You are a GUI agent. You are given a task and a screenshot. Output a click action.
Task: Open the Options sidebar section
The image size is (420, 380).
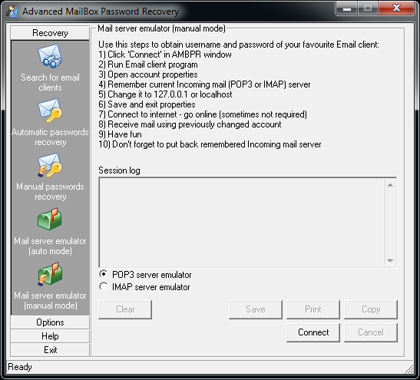pyautogui.click(x=50, y=322)
